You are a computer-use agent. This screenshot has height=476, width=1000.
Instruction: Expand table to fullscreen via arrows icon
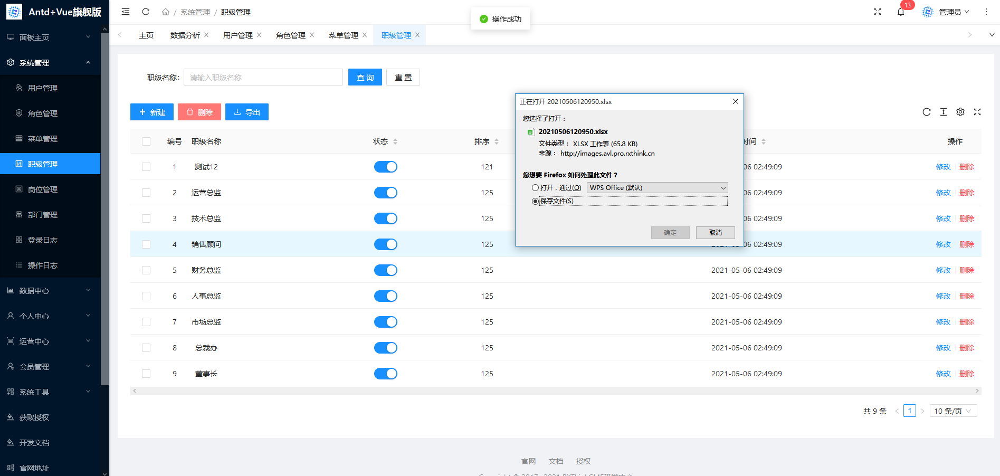coord(977,112)
